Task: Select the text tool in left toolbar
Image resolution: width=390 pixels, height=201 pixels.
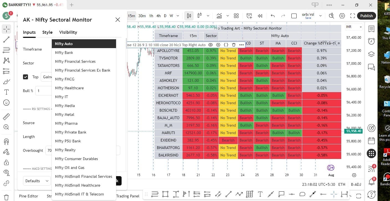Action: [x=6, y=92]
